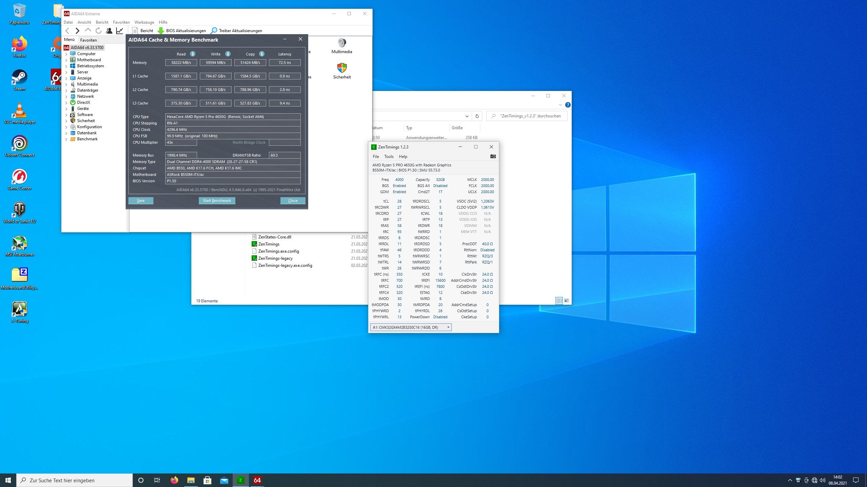Click the AIDA64 refresh icon
This screenshot has width=867, height=487.
[98, 31]
